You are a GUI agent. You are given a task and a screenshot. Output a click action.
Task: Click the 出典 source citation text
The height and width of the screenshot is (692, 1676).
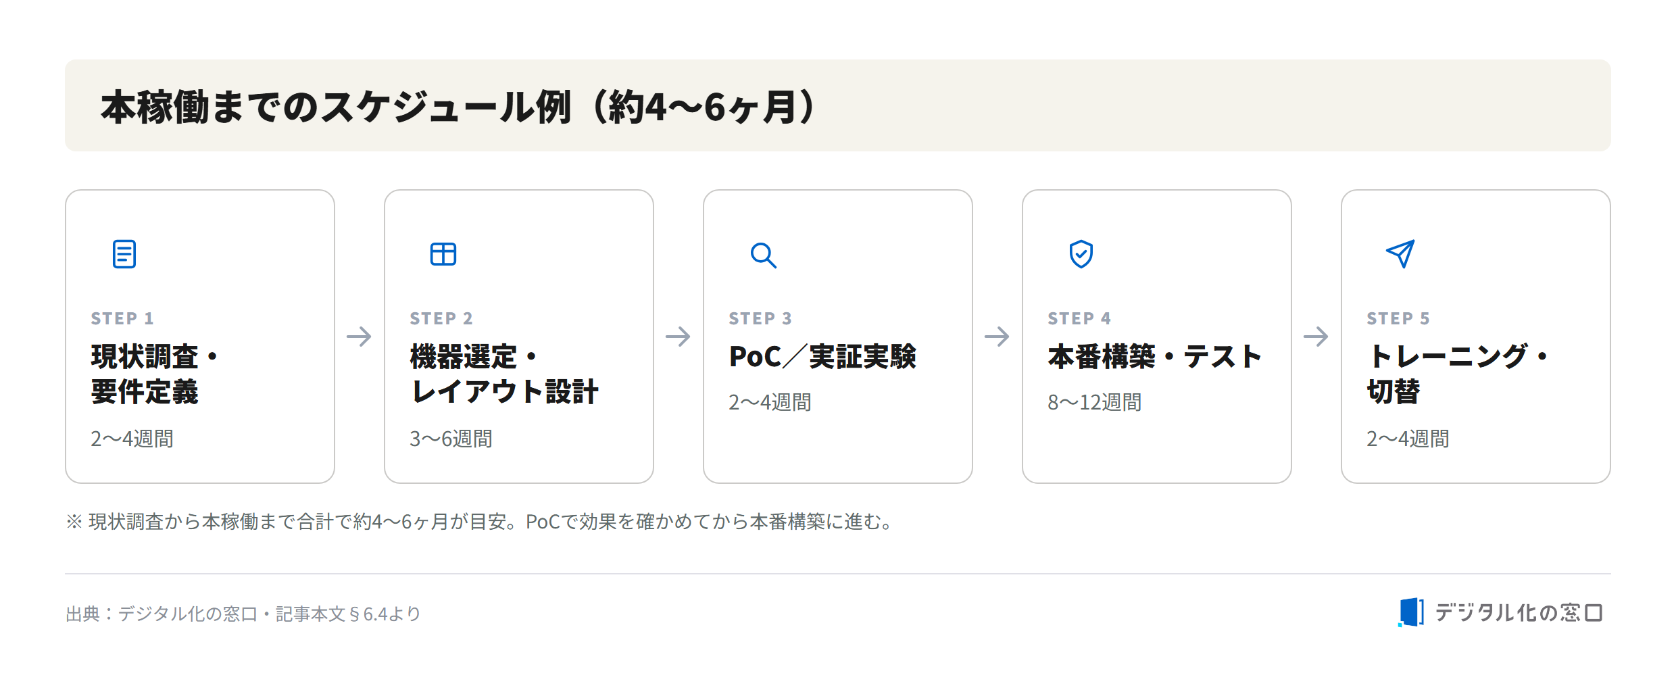(243, 614)
